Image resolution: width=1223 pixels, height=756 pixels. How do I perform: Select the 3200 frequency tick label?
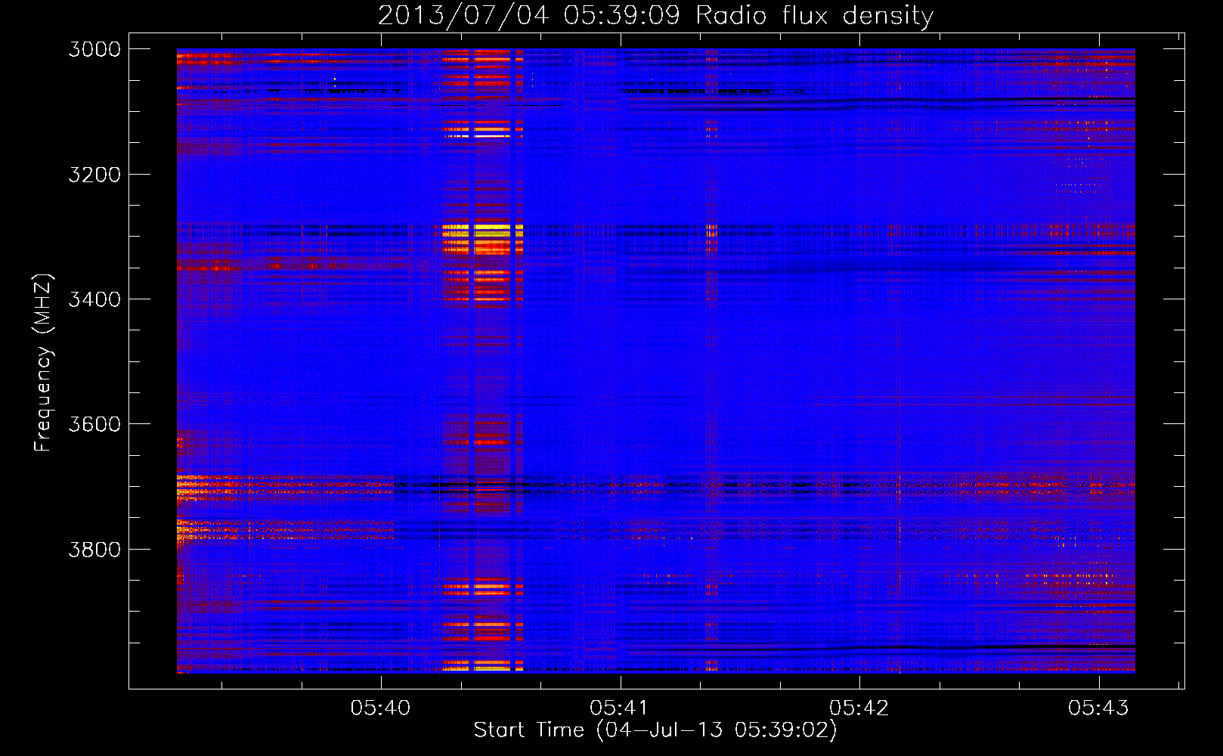click(94, 175)
